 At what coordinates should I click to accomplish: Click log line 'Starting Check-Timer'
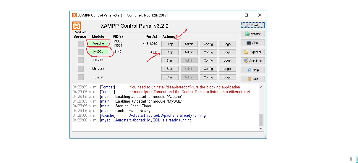[133, 106]
